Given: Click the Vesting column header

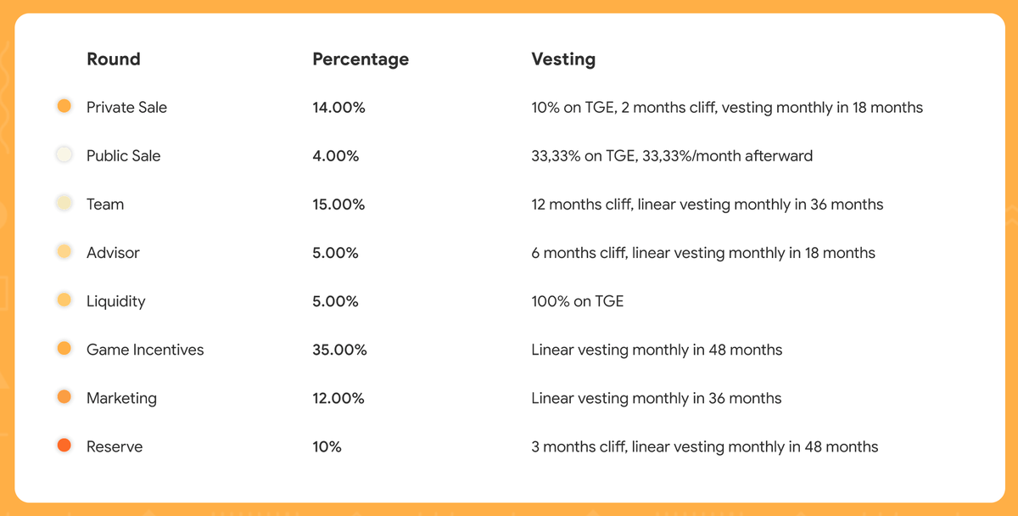Looking at the screenshot, I should point(563,59).
